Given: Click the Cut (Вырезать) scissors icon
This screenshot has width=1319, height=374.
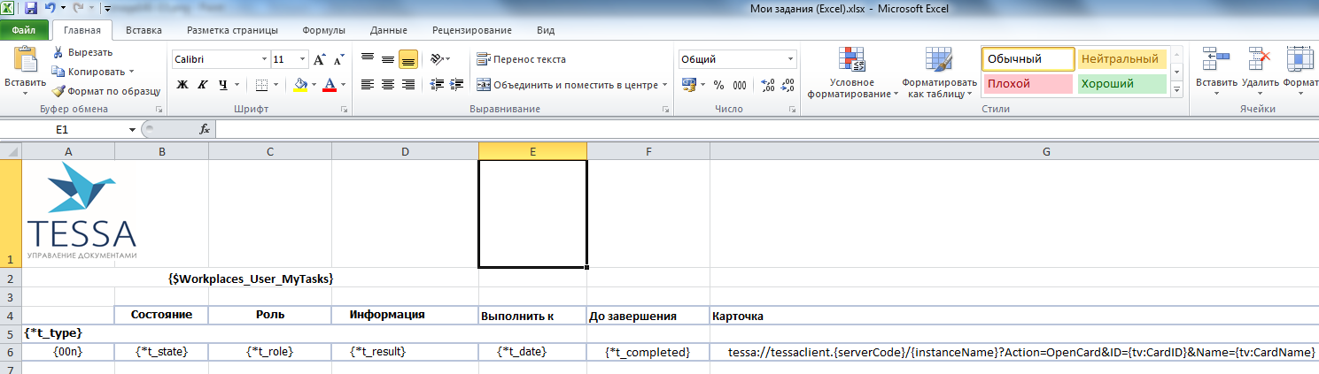Looking at the screenshot, I should 58,52.
